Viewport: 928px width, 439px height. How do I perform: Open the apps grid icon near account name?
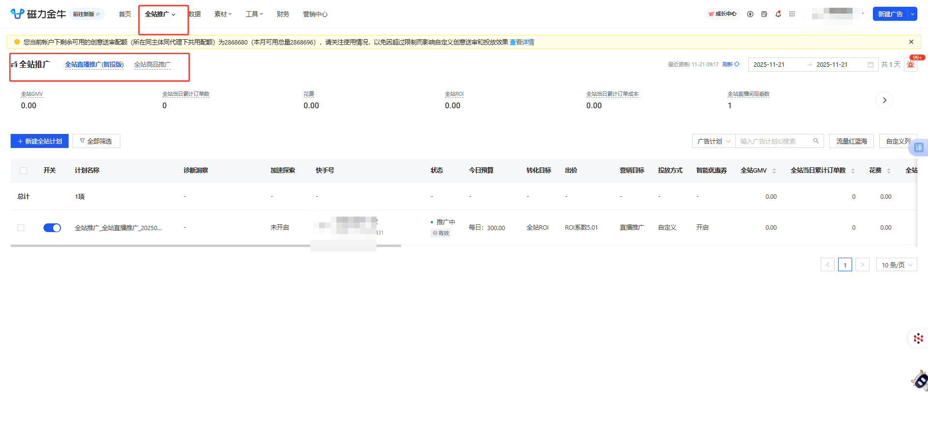point(792,14)
